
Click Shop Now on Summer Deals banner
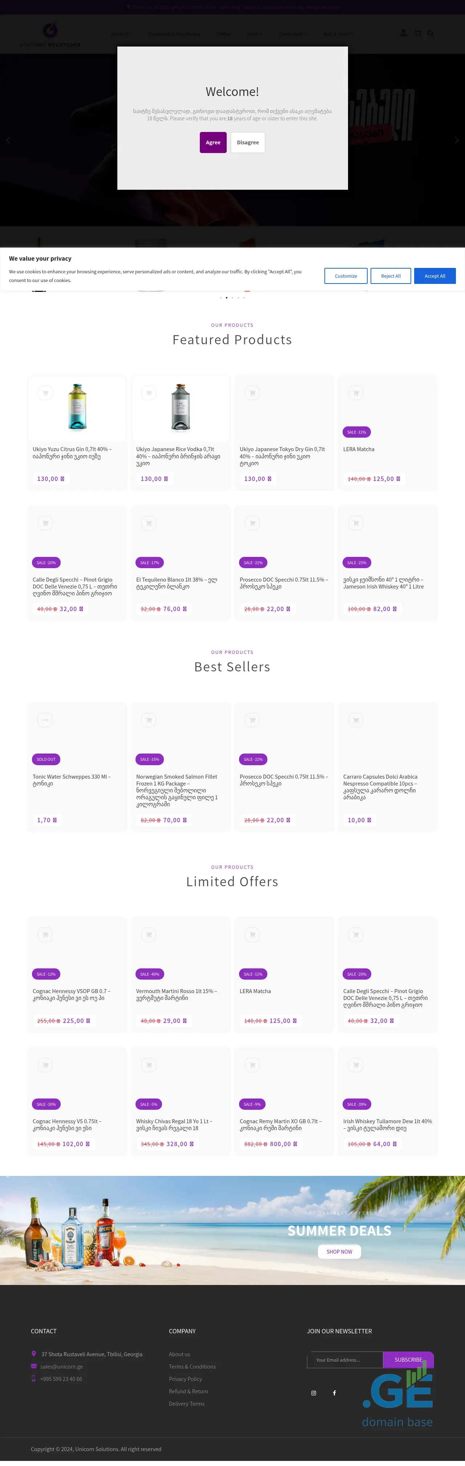coord(339,1252)
